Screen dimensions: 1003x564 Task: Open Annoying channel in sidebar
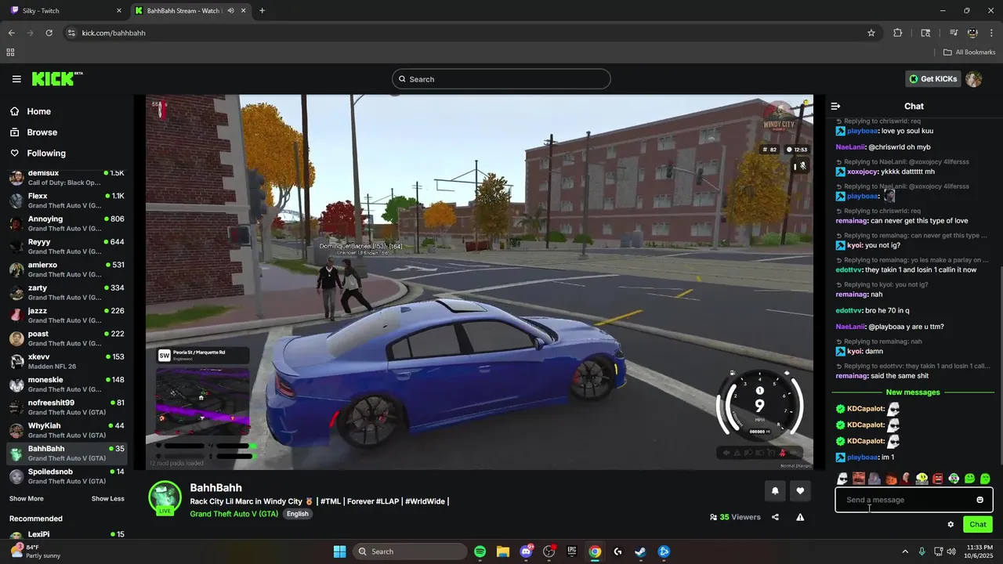click(x=66, y=223)
